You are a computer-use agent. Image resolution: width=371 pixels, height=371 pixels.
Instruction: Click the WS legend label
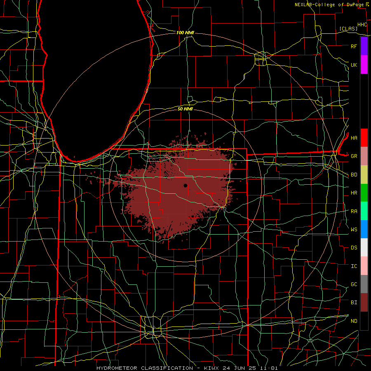[x=354, y=229]
